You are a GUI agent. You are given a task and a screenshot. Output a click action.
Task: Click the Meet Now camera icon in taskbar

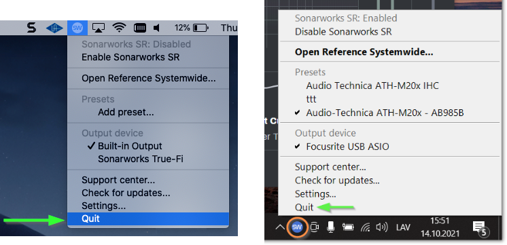click(x=314, y=227)
